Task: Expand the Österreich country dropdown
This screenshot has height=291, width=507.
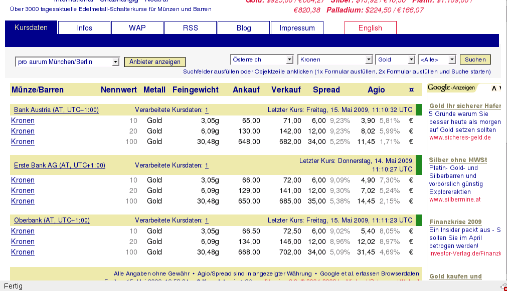Action: coord(262,59)
